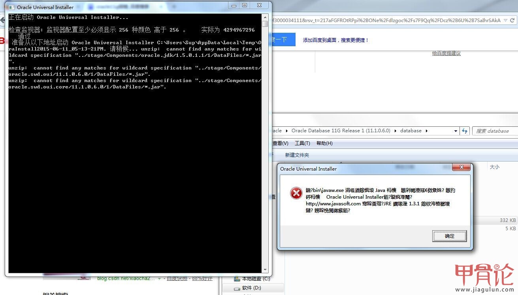Select 软件 (D:) in navigation pane
Viewport: 518px width, 295px height.
click(252, 288)
